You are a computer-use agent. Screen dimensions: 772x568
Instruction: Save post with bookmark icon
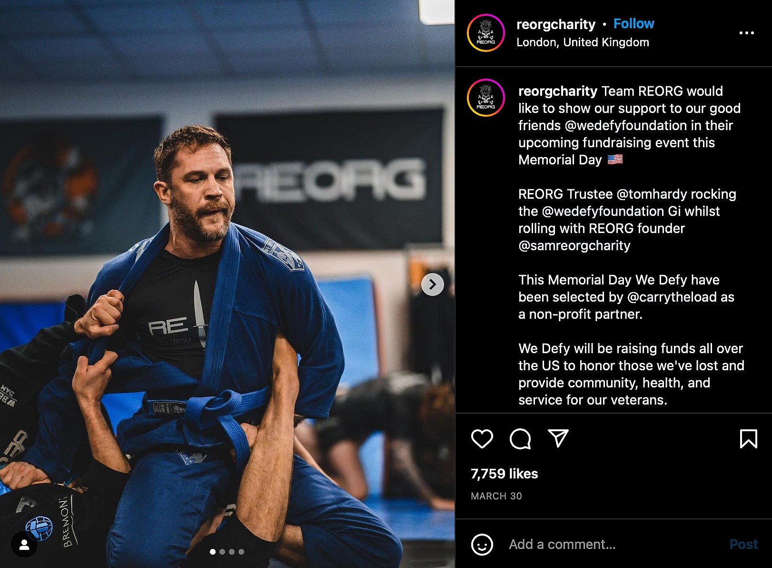point(748,438)
